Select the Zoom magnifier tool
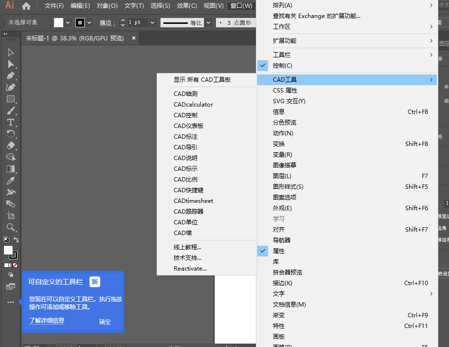This screenshot has width=449, height=347. (x=11, y=227)
